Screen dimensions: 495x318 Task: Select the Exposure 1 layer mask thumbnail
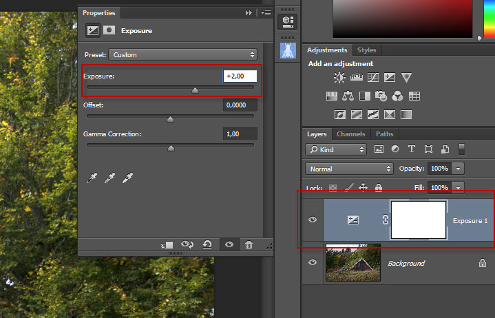pyautogui.click(x=419, y=220)
